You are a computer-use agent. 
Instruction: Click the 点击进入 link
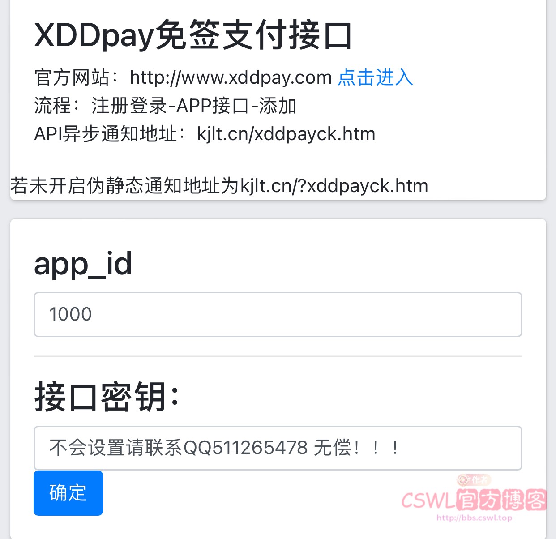pos(375,77)
